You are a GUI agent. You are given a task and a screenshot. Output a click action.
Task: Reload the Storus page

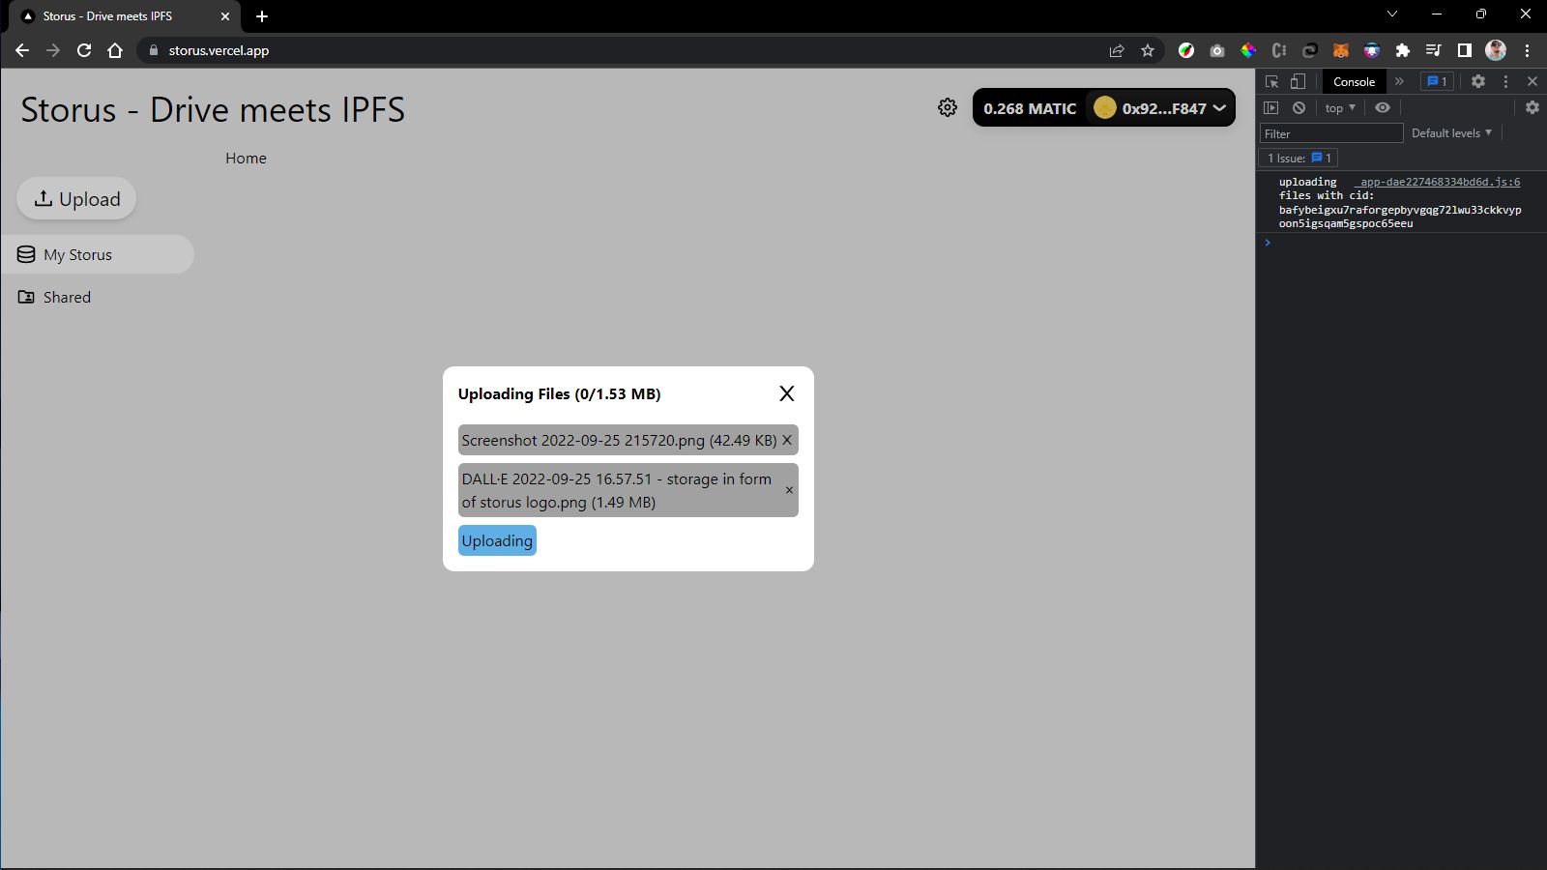tap(84, 50)
